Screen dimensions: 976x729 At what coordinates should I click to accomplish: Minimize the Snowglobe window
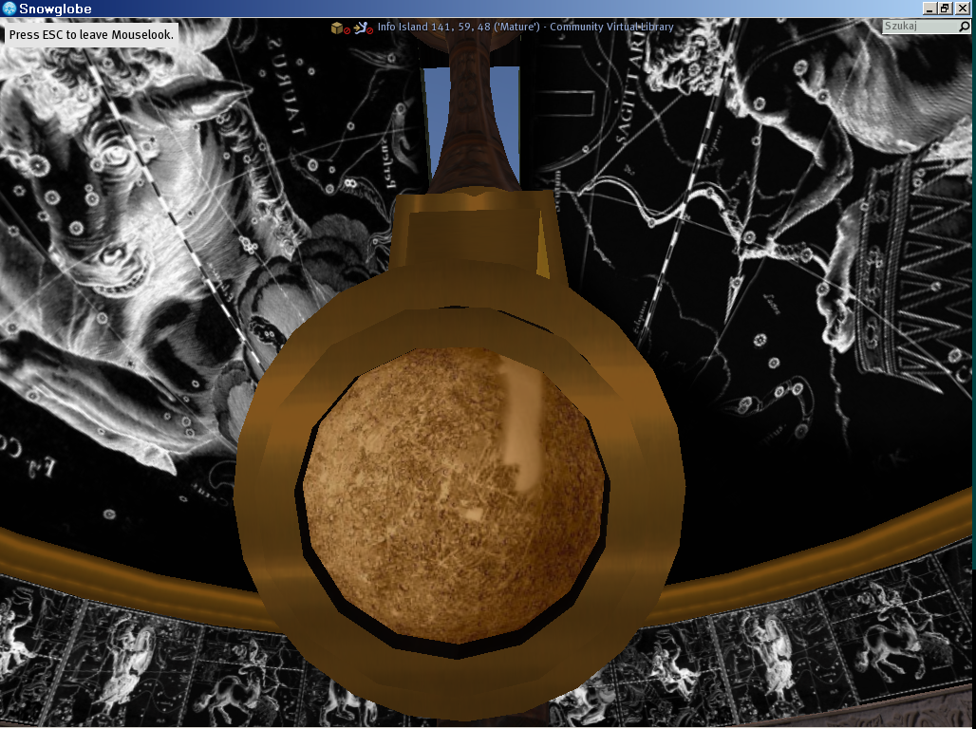pyautogui.click(x=929, y=9)
